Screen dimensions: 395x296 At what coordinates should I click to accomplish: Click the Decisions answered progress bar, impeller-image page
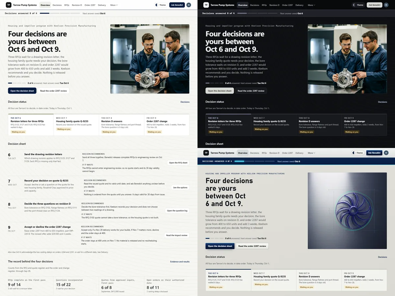click(x=254, y=161)
